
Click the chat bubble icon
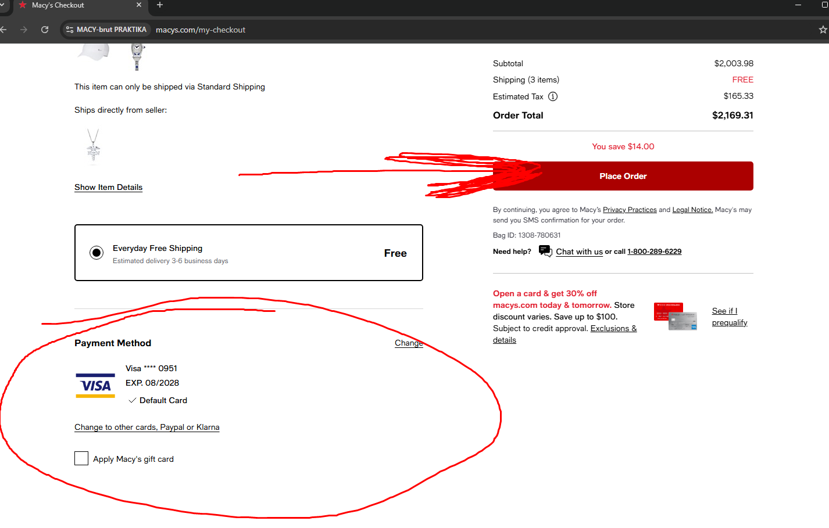(545, 251)
